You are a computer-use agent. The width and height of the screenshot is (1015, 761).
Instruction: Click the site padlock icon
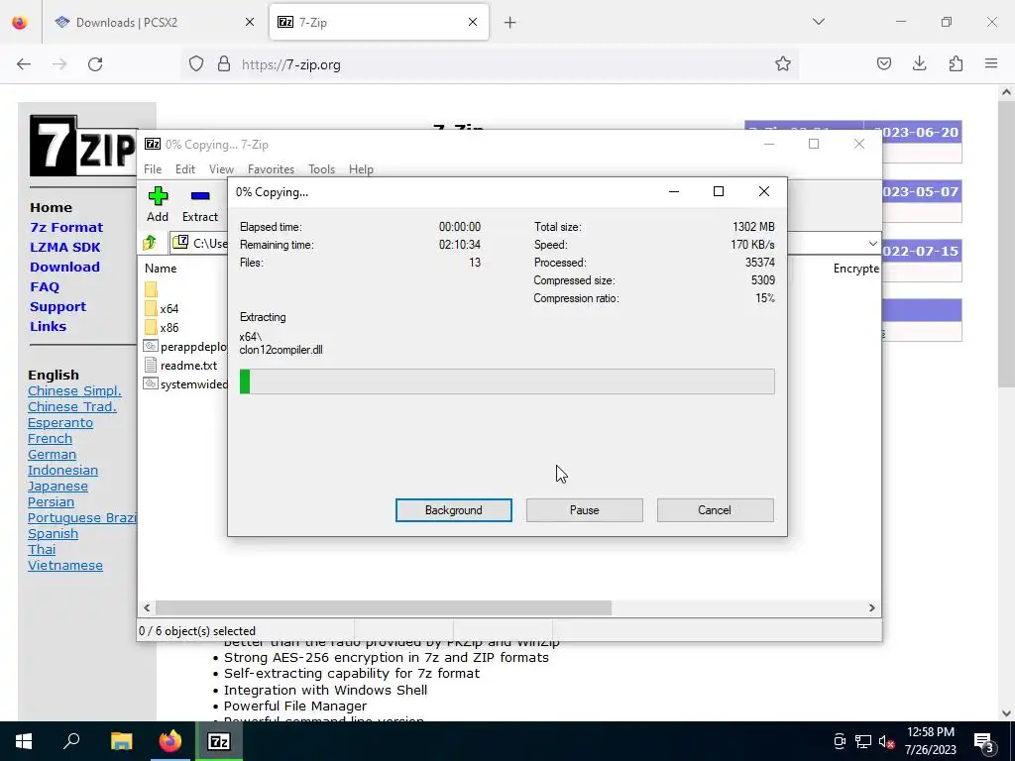click(x=223, y=64)
